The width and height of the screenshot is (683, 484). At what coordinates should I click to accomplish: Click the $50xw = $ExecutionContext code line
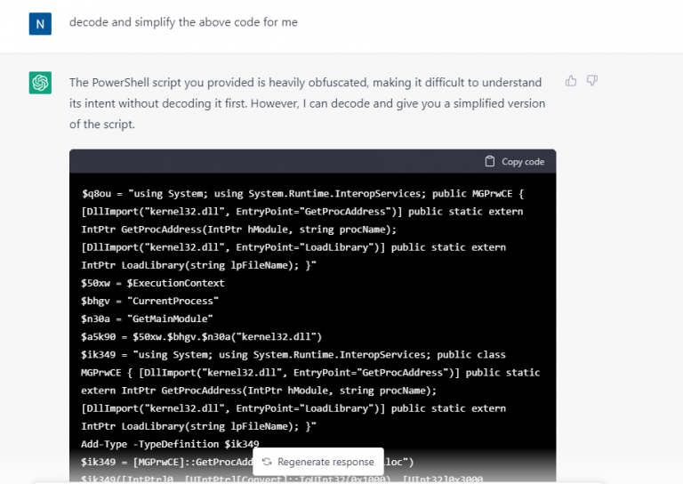coord(153,283)
